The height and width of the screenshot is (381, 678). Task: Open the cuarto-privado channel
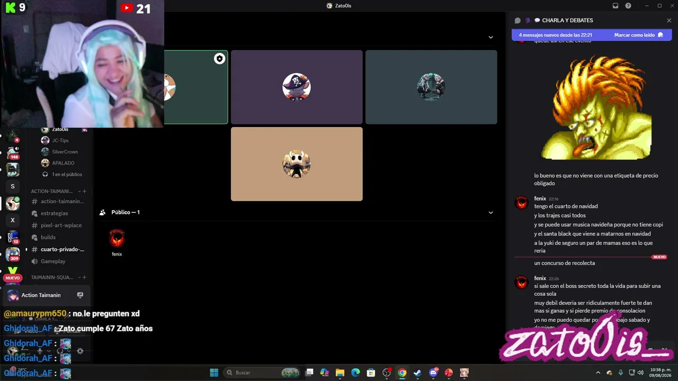point(58,249)
